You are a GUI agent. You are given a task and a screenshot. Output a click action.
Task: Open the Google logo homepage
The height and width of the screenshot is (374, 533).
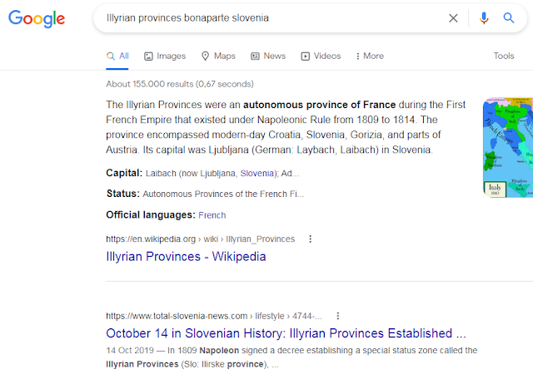tap(37, 18)
